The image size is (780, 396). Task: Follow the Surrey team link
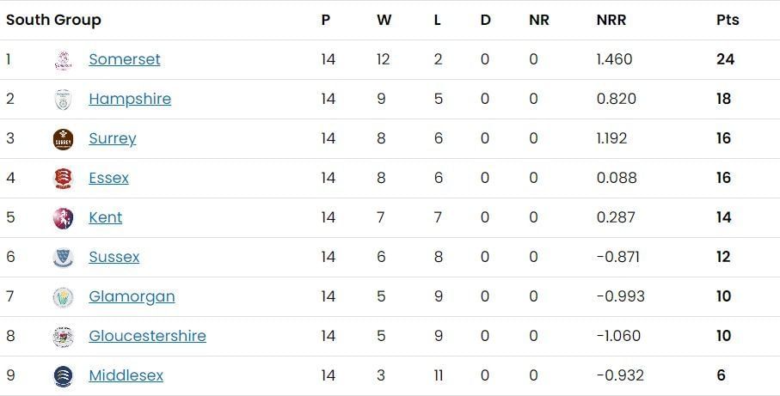113,138
